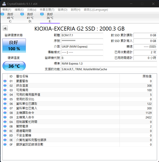Open the 編輯(E) menu
The height and width of the screenshot is (162, 159).
click(19, 10)
